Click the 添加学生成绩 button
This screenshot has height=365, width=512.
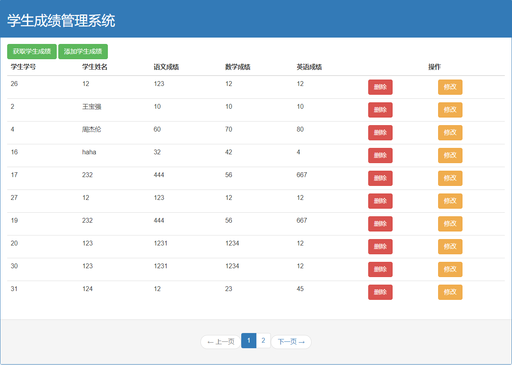(x=83, y=51)
